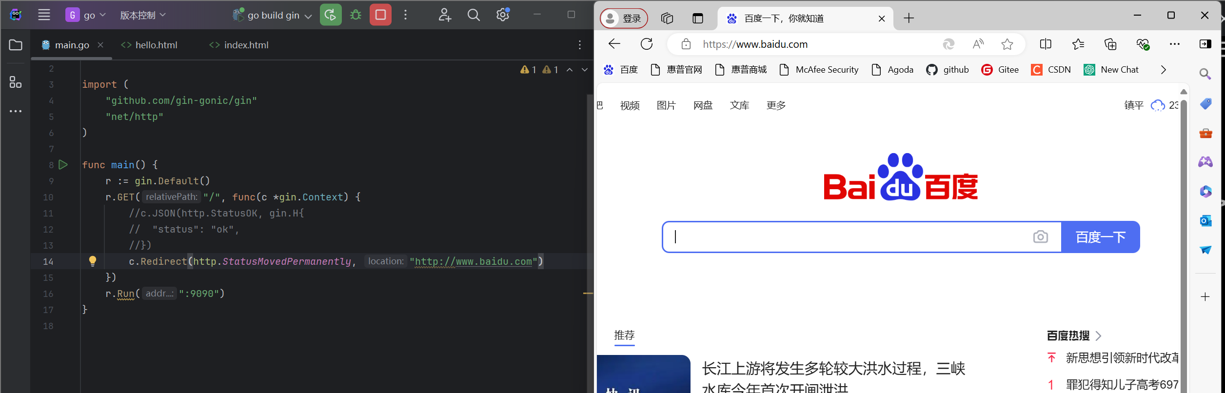The height and width of the screenshot is (393, 1225).
Task: Open the CSDN bookmark
Action: coord(1051,70)
